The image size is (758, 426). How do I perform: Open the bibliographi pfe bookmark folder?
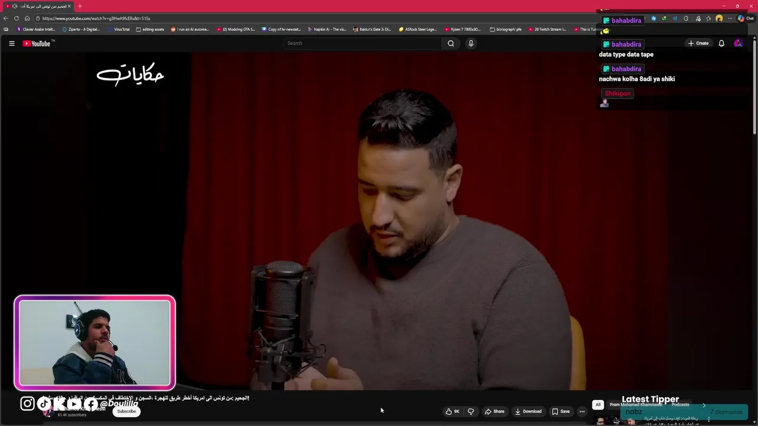tap(506, 29)
